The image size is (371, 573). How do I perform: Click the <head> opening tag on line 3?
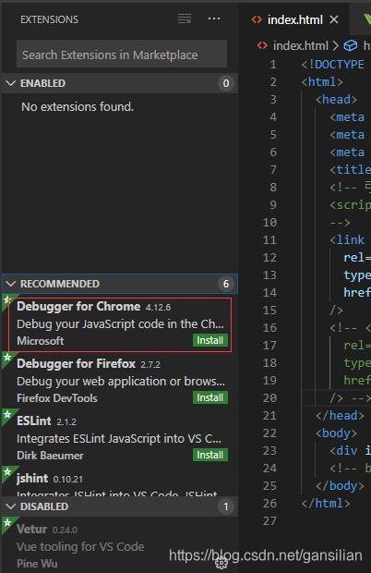[x=336, y=100]
